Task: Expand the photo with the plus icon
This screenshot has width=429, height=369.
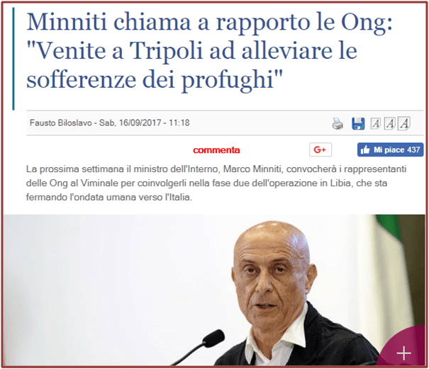Action: coord(404,353)
